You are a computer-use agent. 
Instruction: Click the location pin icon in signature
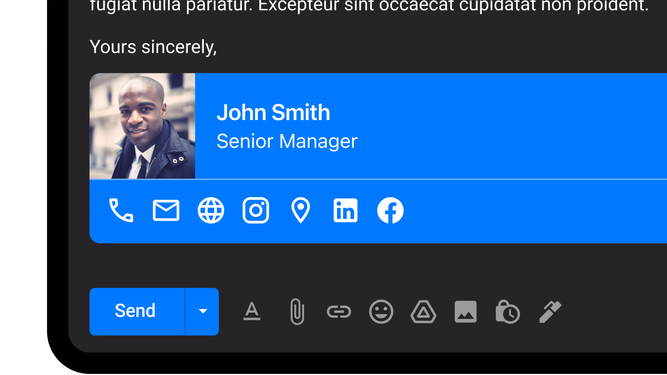coord(301,210)
